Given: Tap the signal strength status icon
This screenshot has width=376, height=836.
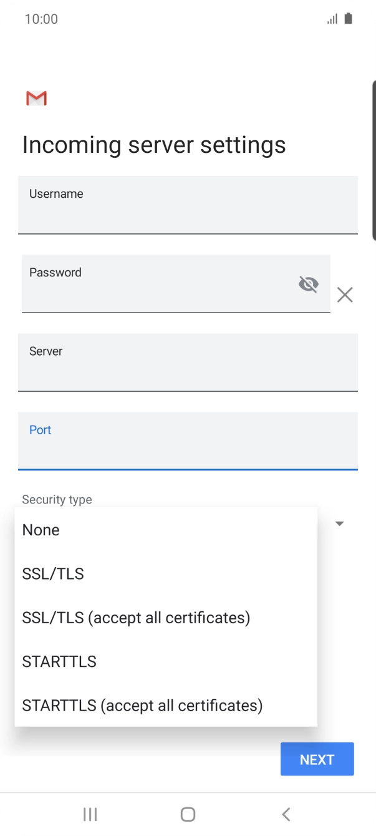Looking at the screenshot, I should point(332,19).
